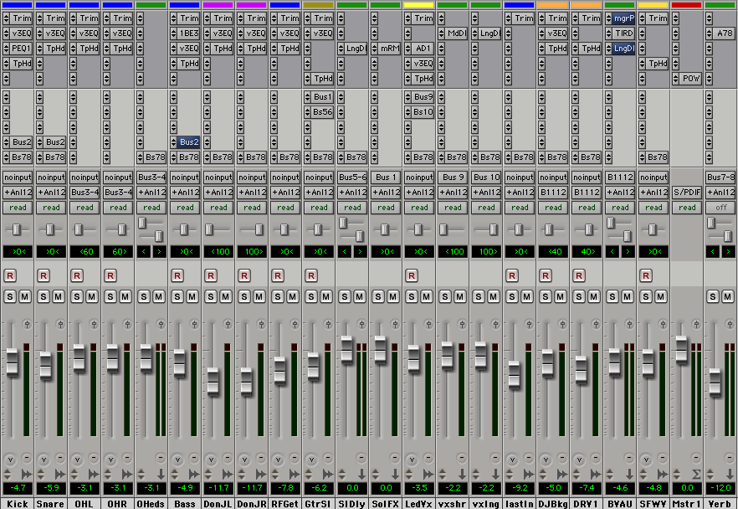Click the Verb volume readout -12.0

720,488
